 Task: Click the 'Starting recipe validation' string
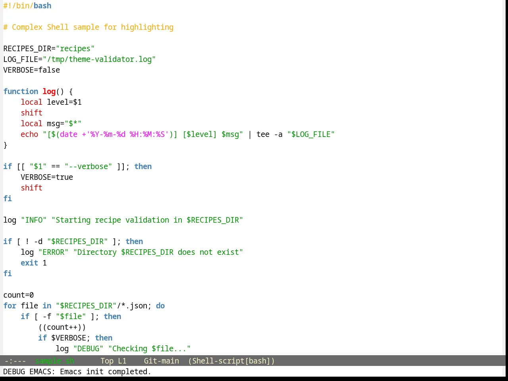pos(147,220)
